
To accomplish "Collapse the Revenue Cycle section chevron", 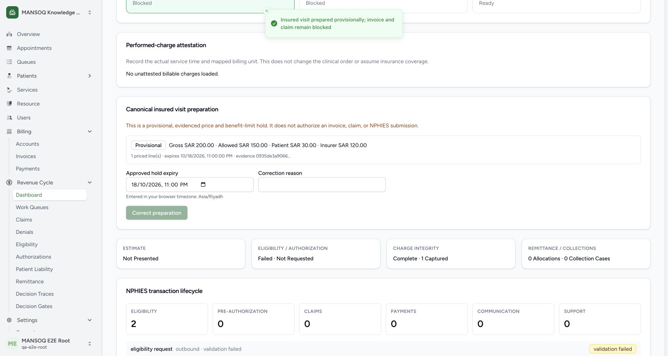I will [x=90, y=182].
